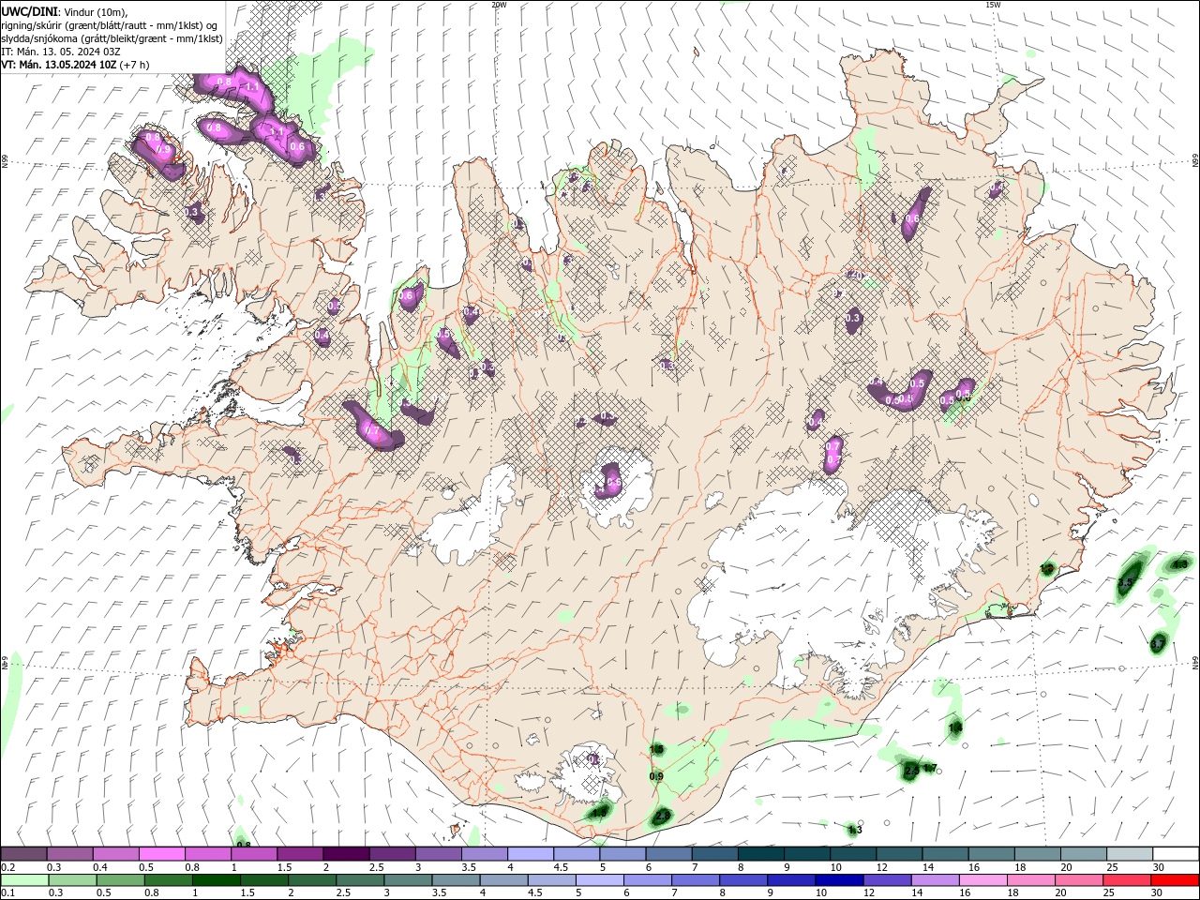Click the darkest purple swatch above snow value 2

coord(346,854)
